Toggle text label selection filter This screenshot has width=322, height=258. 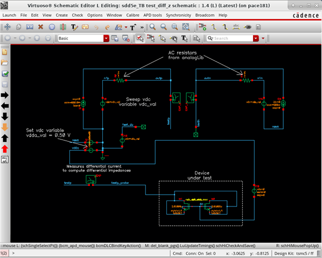tap(184, 38)
